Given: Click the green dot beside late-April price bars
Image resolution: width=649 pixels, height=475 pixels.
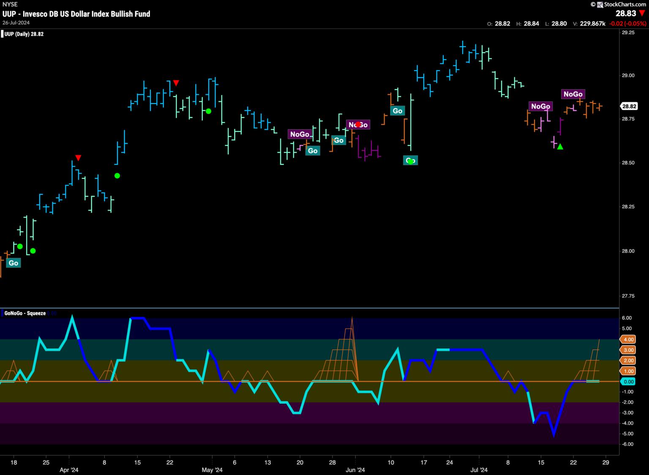Looking at the screenshot, I should click(x=208, y=111).
